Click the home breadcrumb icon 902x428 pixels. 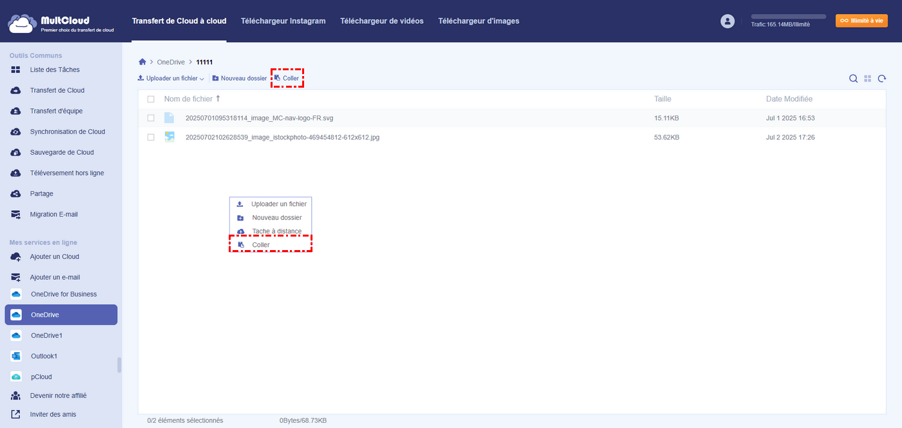pos(142,62)
